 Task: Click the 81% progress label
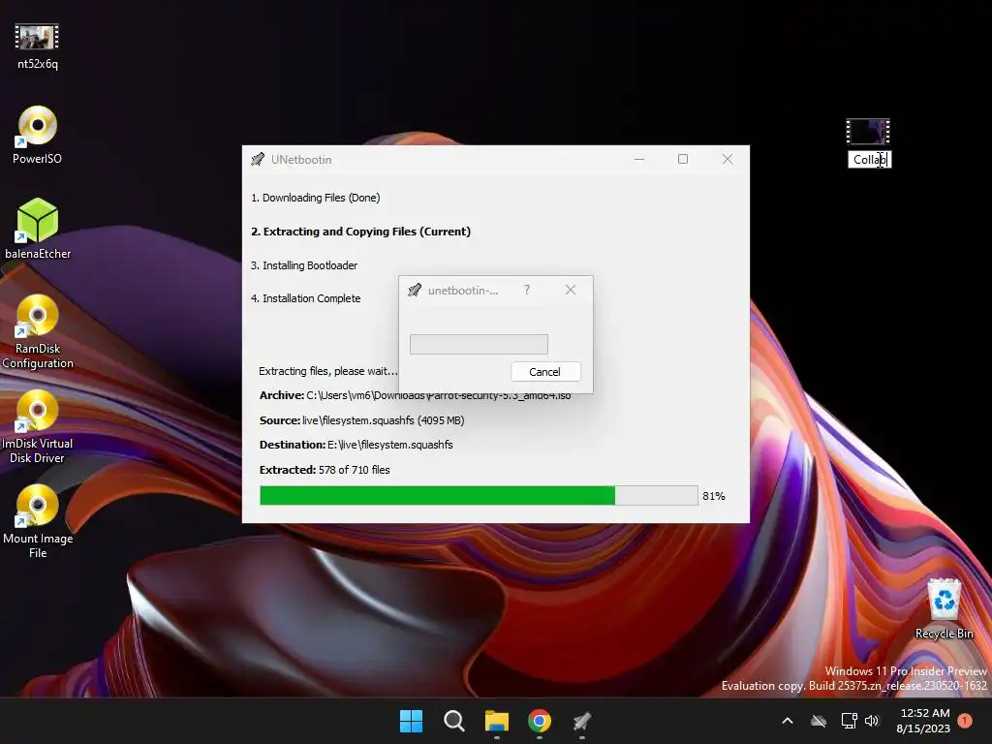pos(714,496)
